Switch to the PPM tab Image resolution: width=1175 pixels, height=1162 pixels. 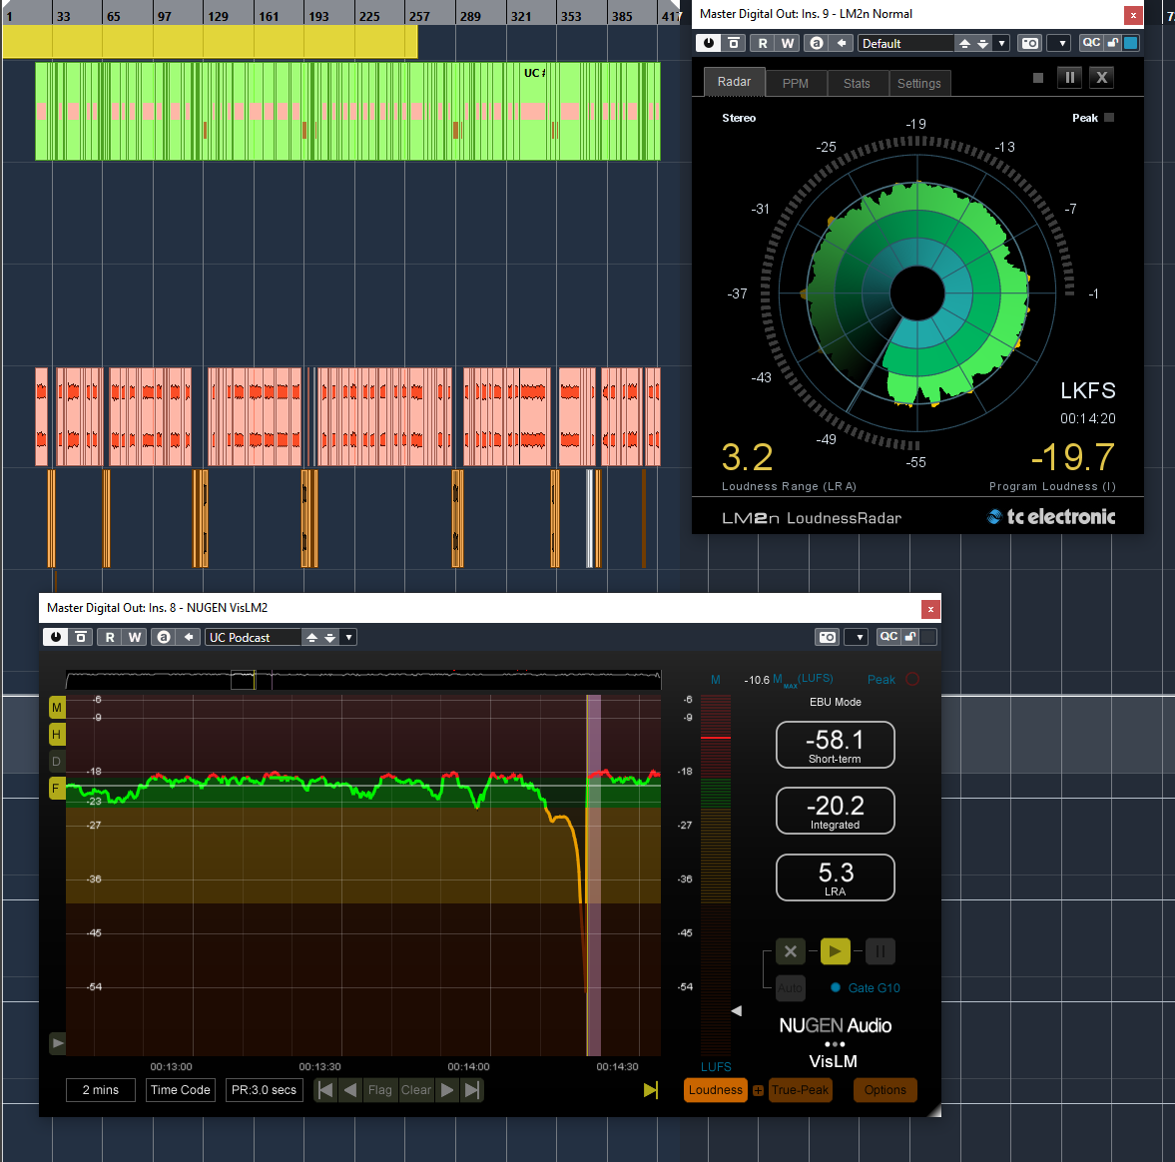[795, 83]
